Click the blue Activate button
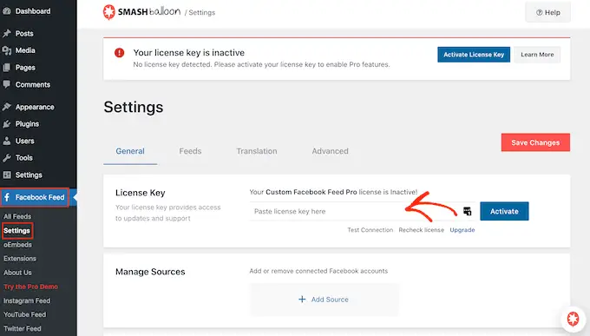The height and width of the screenshot is (336, 590). tap(504, 211)
